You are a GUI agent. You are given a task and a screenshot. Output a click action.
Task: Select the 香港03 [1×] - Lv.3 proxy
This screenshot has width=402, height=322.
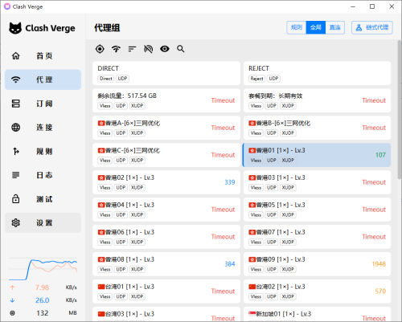tap(317, 182)
